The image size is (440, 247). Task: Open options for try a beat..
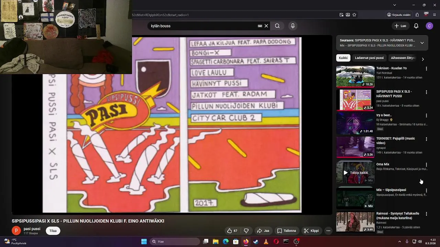pyautogui.click(x=426, y=116)
